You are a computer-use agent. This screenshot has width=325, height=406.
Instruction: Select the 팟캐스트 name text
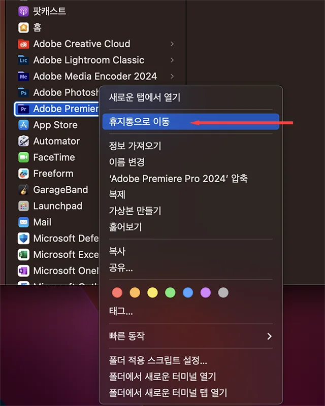point(49,11)
